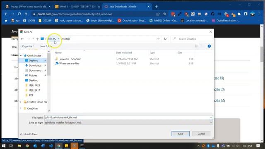Open the GitHub extension icon
The height and width of the screenshot is (149, 265).
(212, 14)
